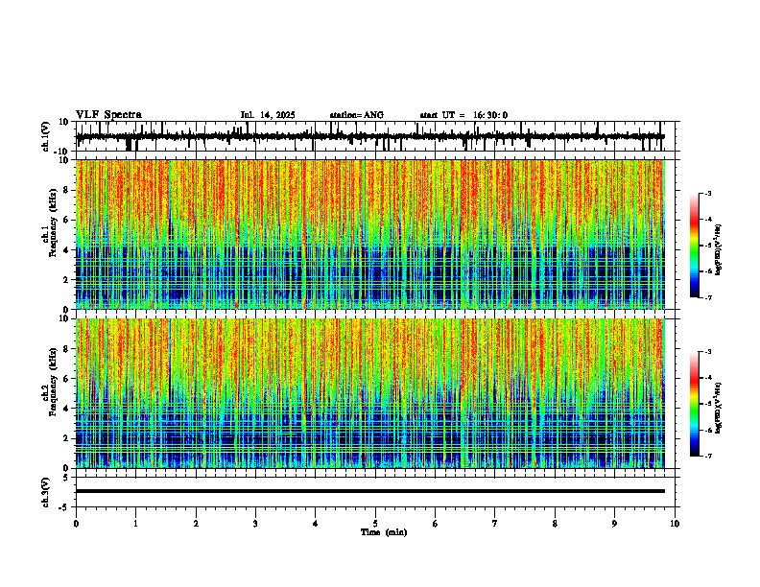Click the "7" tick on the time axis

coord(495,524)
